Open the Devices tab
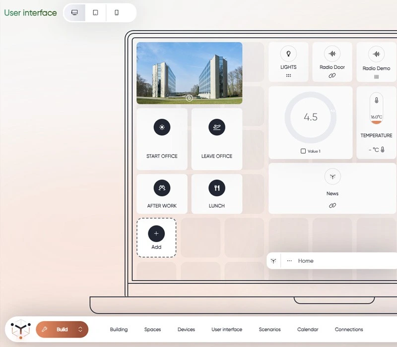This screenshot has height=347, width=397. pyautogui.click(x=186, y=329)
